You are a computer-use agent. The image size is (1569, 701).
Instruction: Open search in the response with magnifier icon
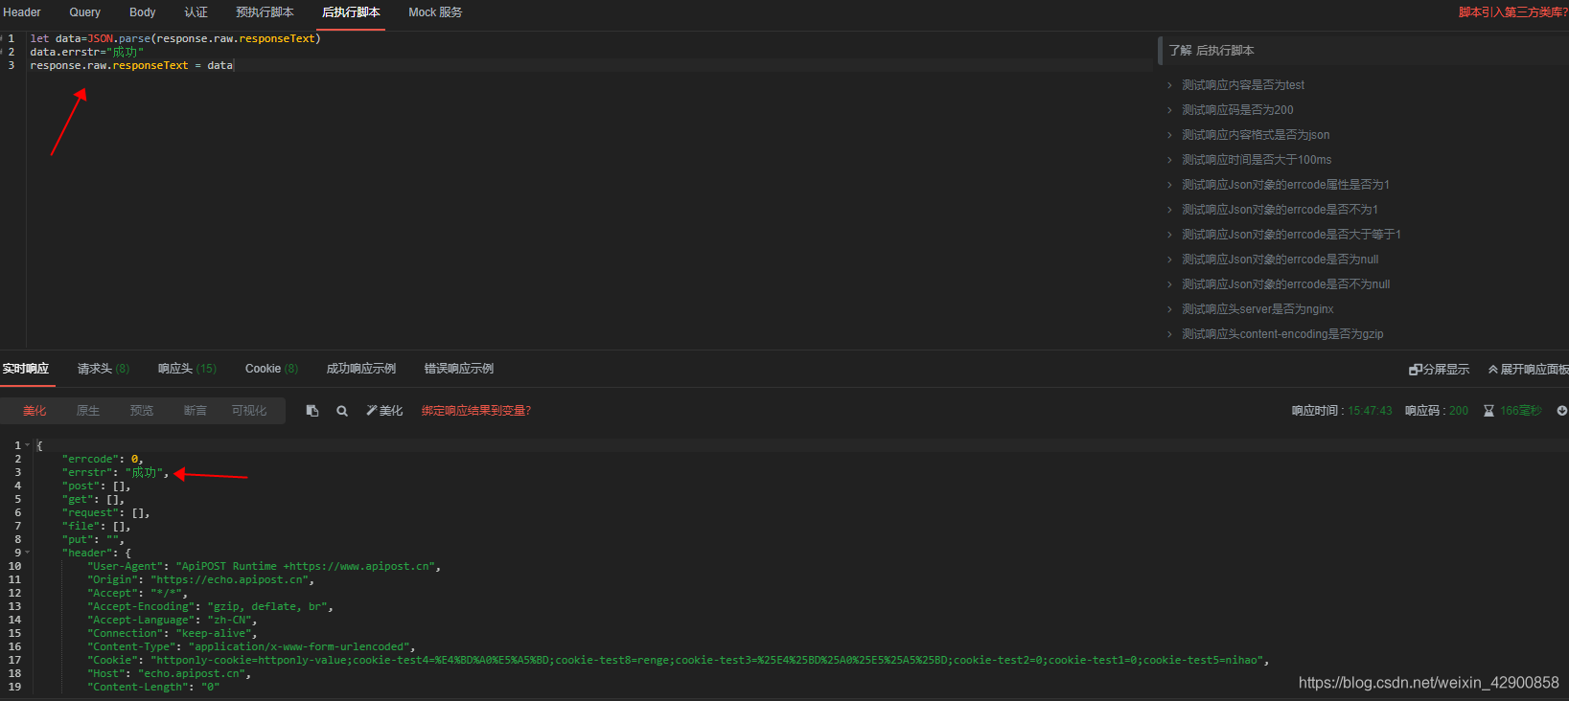coord(342,411)
